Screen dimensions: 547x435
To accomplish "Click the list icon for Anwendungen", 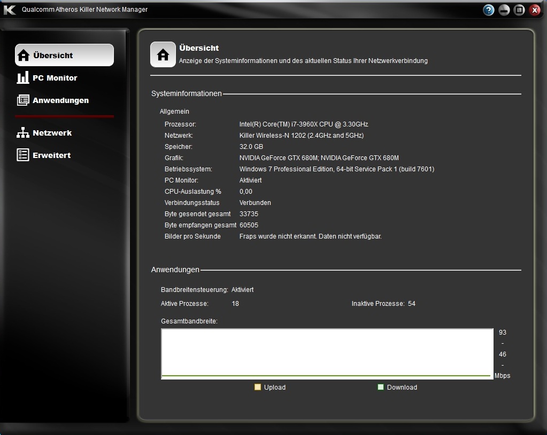I will tap(23, 100).
